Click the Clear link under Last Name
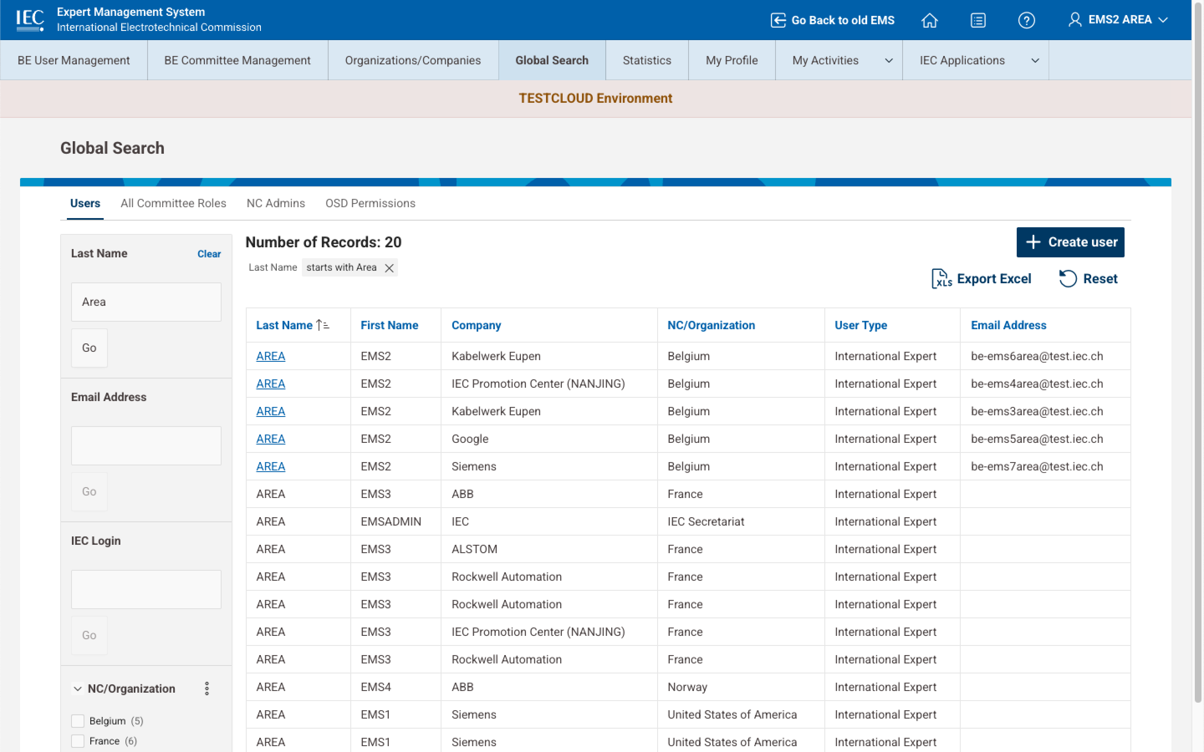Screen dimensions: 1204x752 pos(209,254)
